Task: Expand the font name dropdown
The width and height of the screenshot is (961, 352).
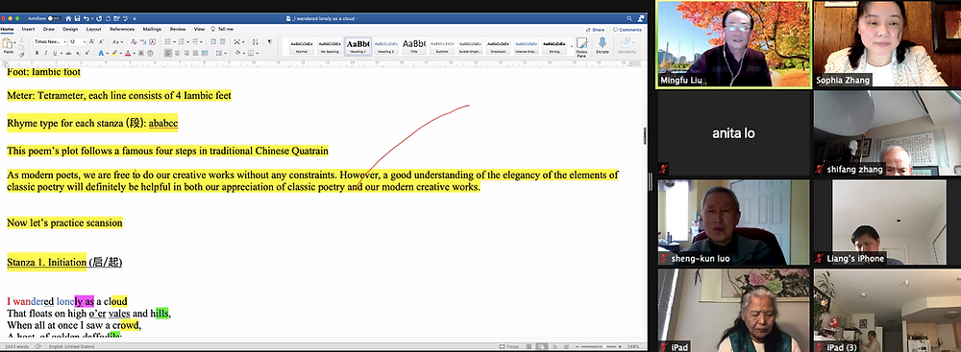Action: pos(64,41)
